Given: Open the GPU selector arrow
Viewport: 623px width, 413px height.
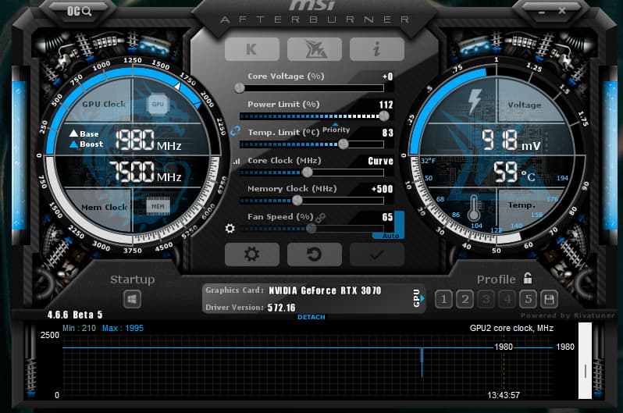Looking at the screenshot, I should 422,298.
